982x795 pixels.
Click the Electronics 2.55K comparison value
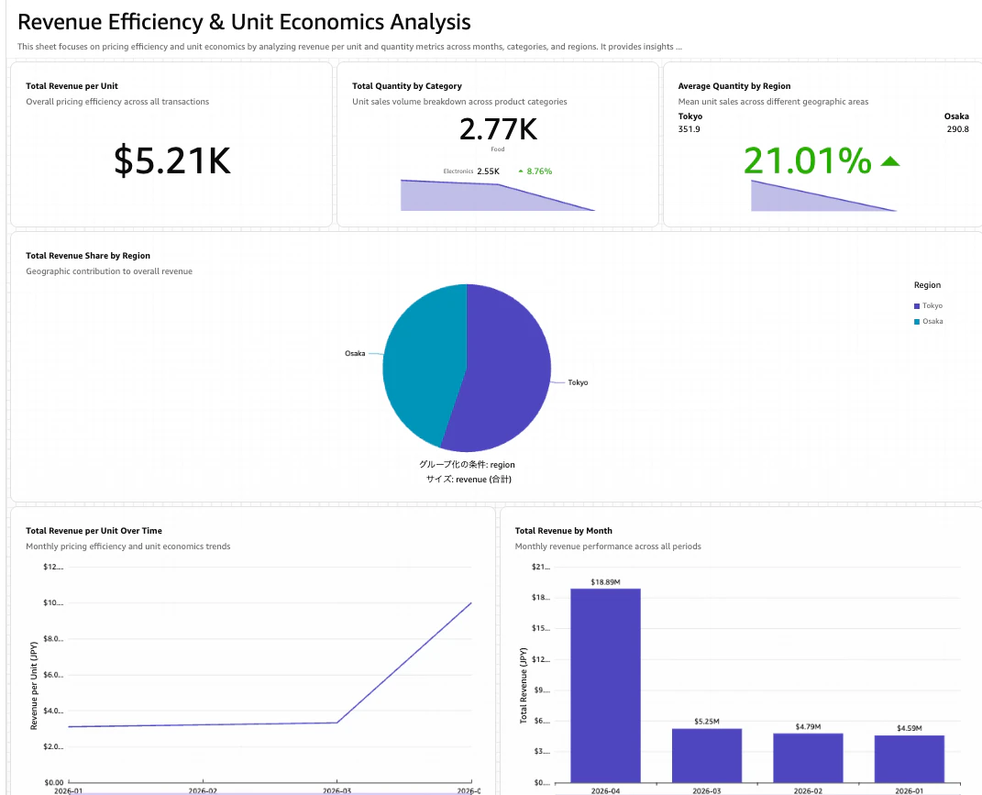click(x=488, y=171)
